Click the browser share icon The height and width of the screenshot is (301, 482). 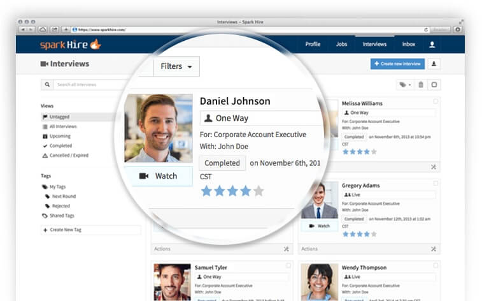54,29
